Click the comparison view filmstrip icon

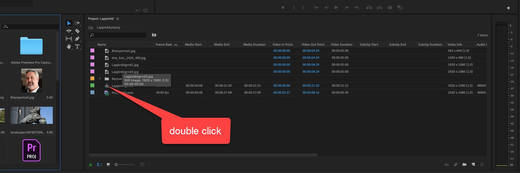click(x=400, y=8)
